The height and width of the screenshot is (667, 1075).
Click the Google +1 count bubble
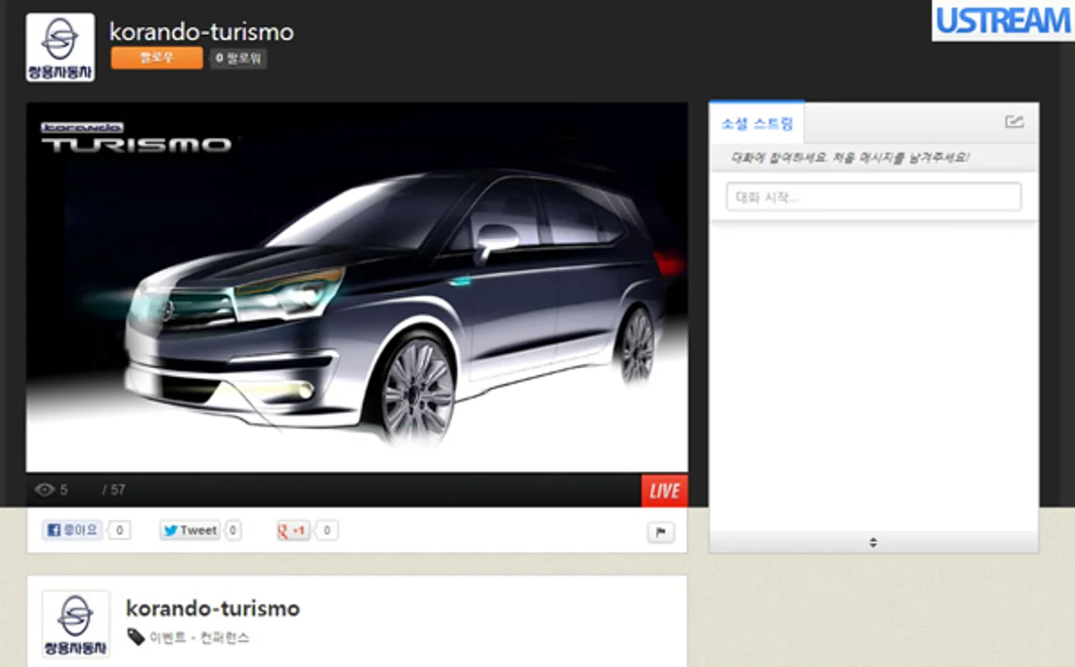point(327,530)
